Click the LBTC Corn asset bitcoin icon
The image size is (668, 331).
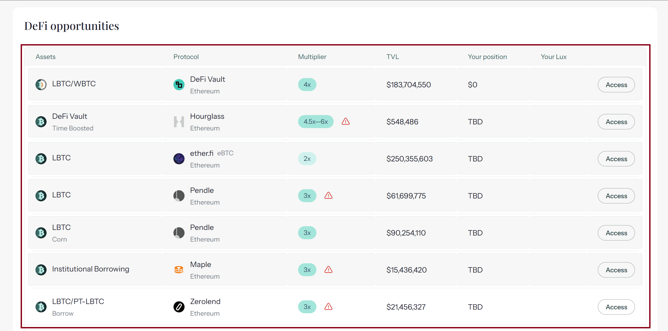coord(41,233)
